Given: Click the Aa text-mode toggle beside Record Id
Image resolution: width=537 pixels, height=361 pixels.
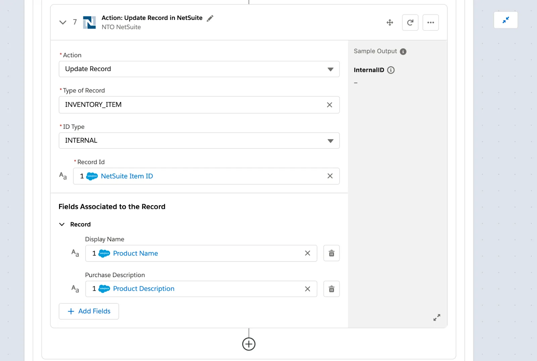Looking at the screenshot, I should [63, 176].
